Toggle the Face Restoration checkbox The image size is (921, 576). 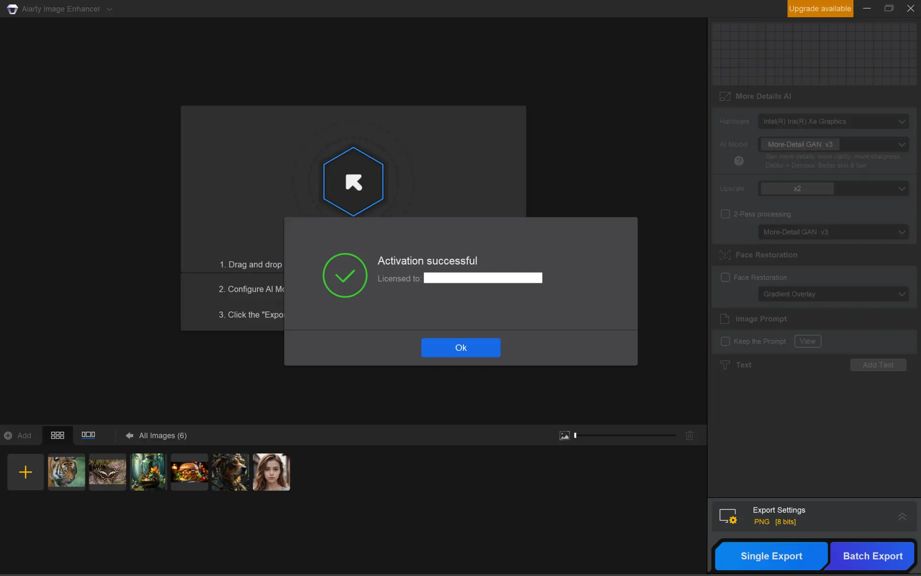click(725, 277)
